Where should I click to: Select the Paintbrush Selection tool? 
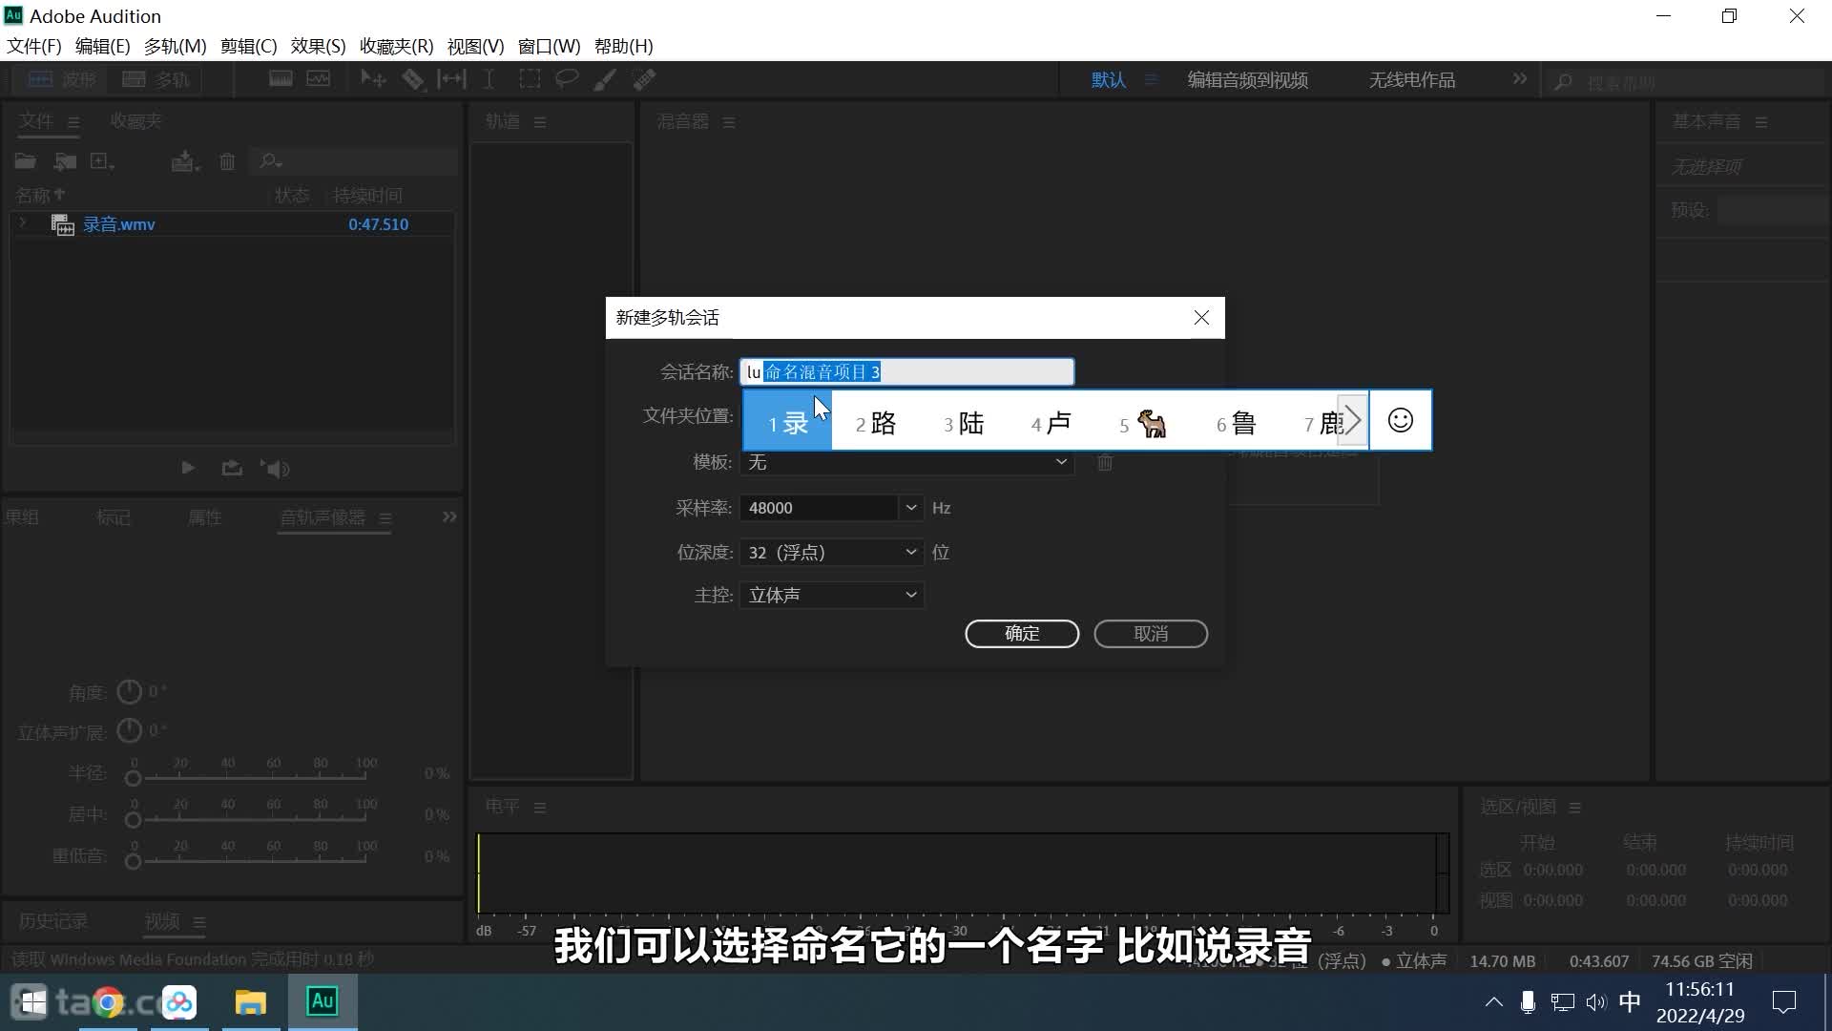point(605,79)
